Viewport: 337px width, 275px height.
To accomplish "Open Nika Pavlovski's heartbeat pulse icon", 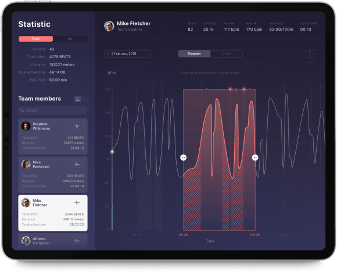I will pos(77,165).
